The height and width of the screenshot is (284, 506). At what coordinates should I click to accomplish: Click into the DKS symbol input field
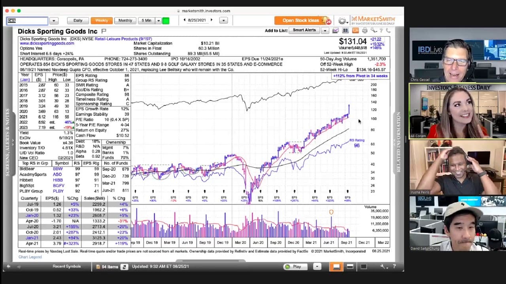(x=27, y=21)
